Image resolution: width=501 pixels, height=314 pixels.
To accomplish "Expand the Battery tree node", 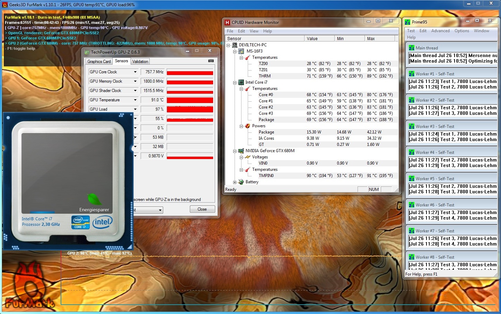I will [235, 182].
